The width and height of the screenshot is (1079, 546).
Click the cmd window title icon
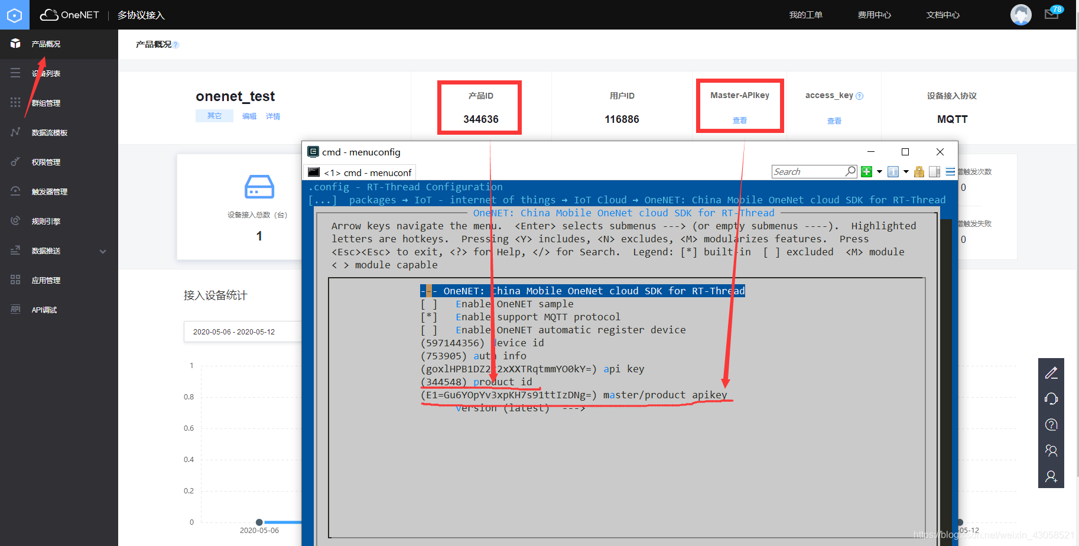[x=313, y=152]
